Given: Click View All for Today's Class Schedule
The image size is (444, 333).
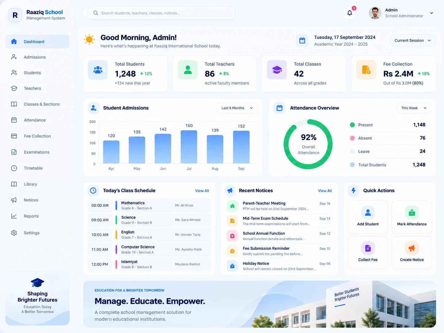Looking at the screenshot, I should 202,191.
